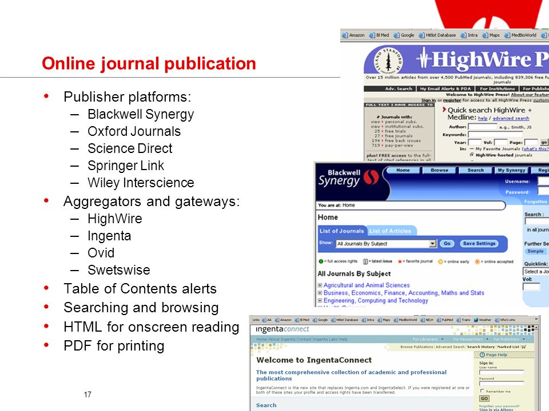The width and height of the screenshot is (549, 411).
Task: Open the Trains bookmark in Ingenta window
Action: point(464,320)
